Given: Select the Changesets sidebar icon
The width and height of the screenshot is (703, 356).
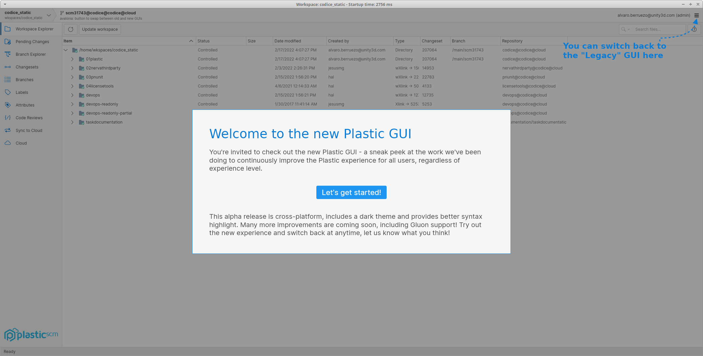Looking at the screenshot, I should coord(8,67).
